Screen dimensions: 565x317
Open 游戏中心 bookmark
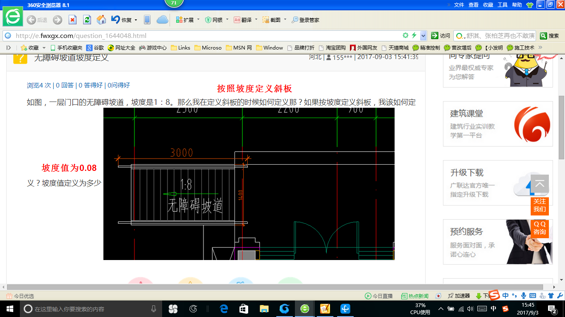click(x=153, y=48)
